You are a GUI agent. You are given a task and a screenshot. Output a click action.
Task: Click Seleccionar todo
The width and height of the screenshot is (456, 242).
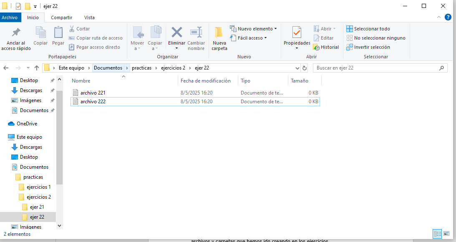(372, 29)
